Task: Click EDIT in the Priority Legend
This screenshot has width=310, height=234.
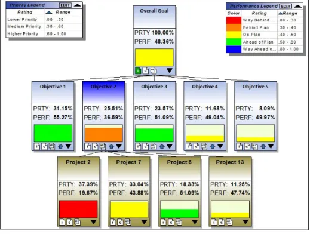Action: pos(65,5)
